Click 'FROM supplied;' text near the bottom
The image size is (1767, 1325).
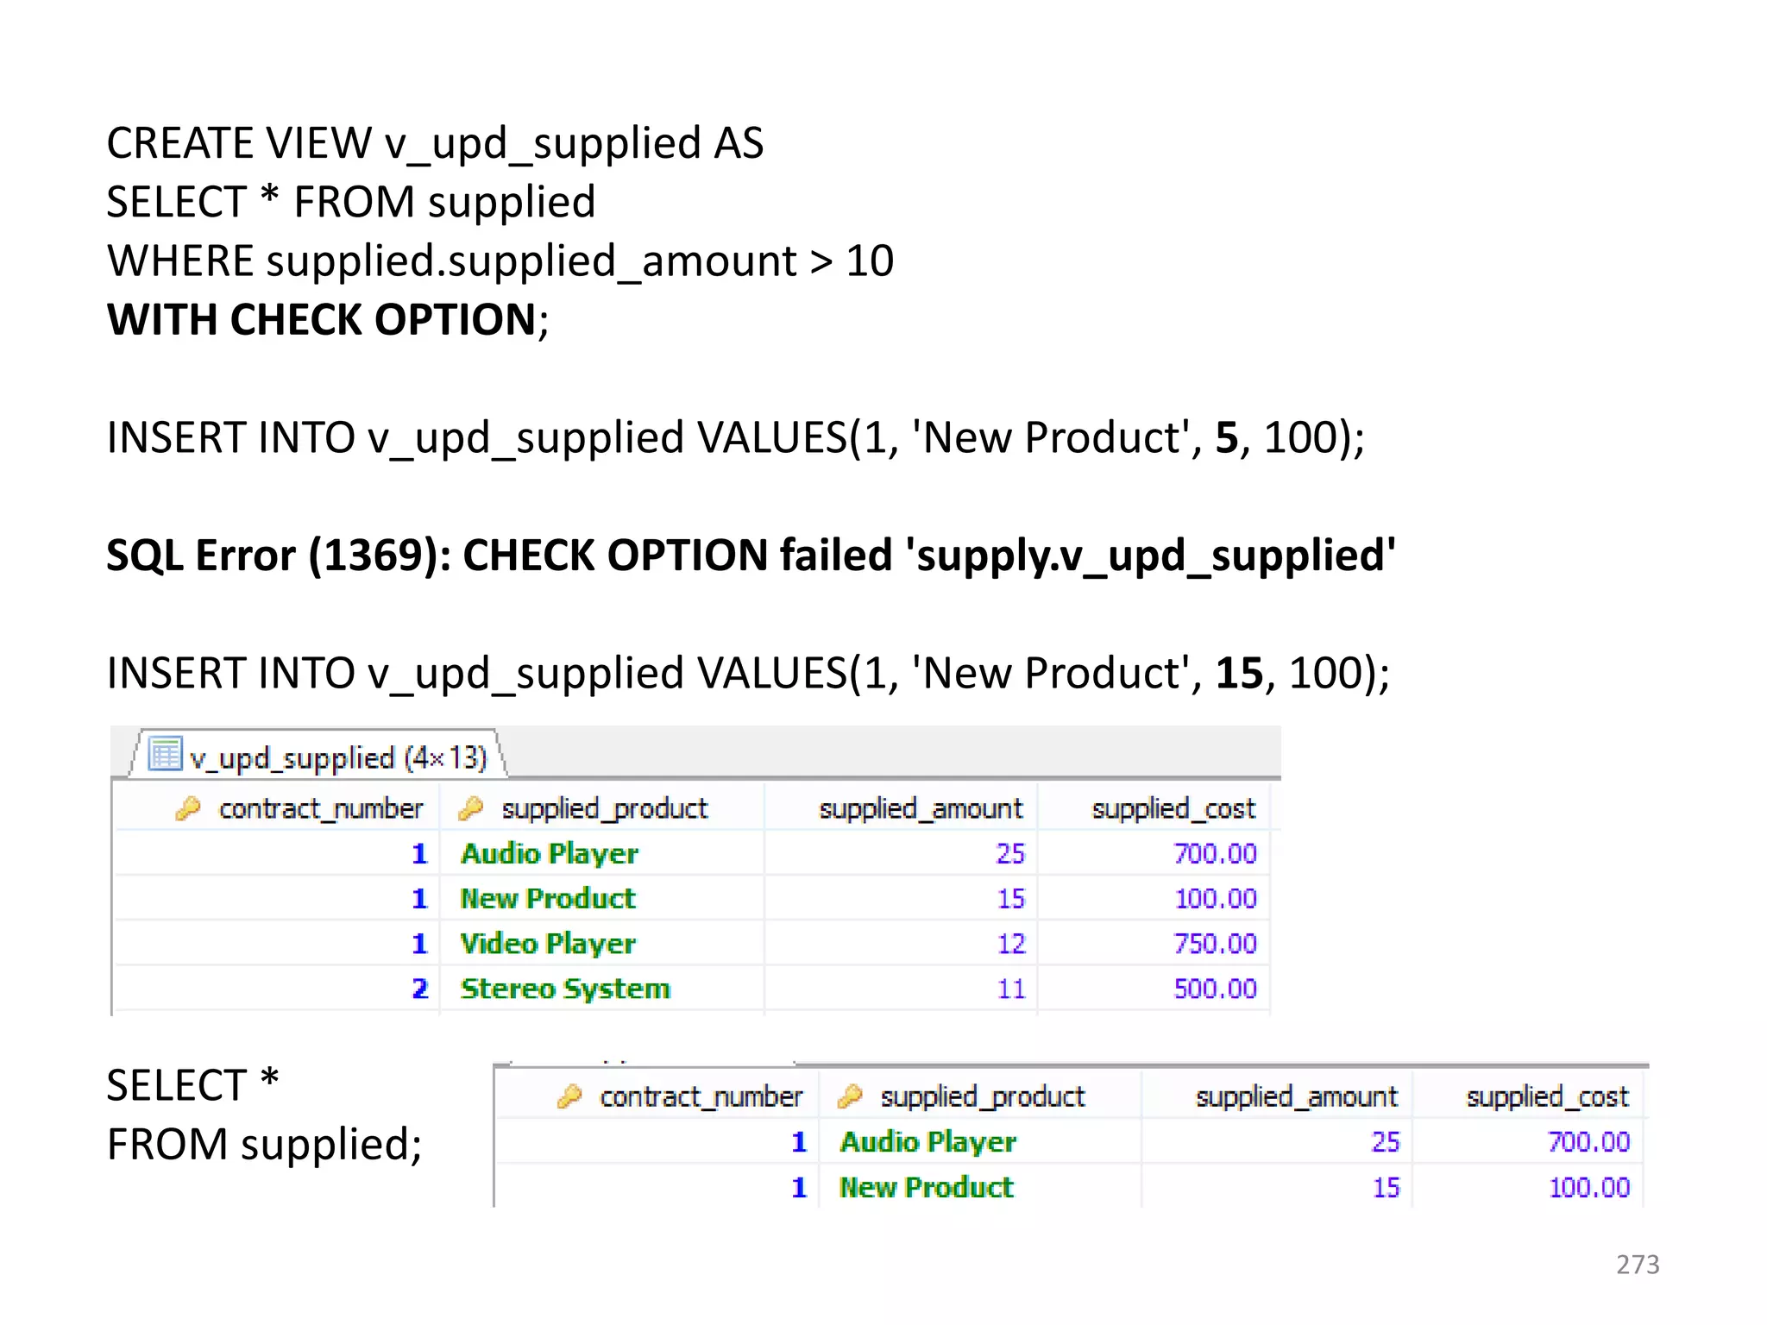click(x=264, y=1146)
